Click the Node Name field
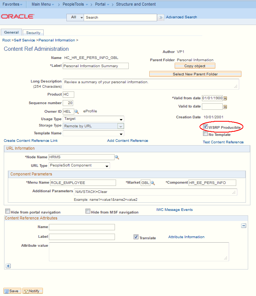This screenshot has height=296, width=256. click(81, 157)
